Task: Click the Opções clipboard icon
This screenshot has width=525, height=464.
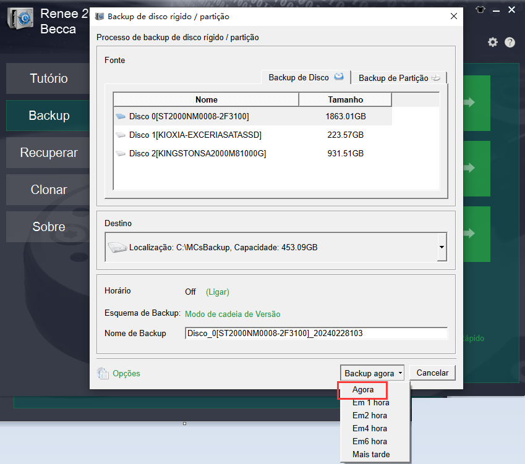Action: pos(103,373)
